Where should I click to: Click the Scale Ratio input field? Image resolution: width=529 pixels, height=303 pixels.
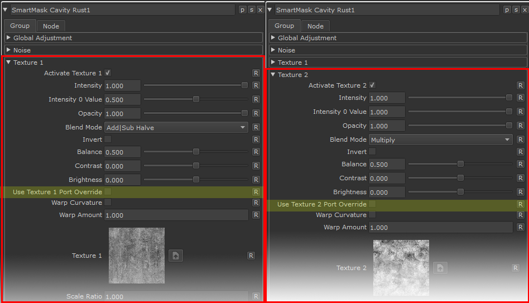click(176, 296)
